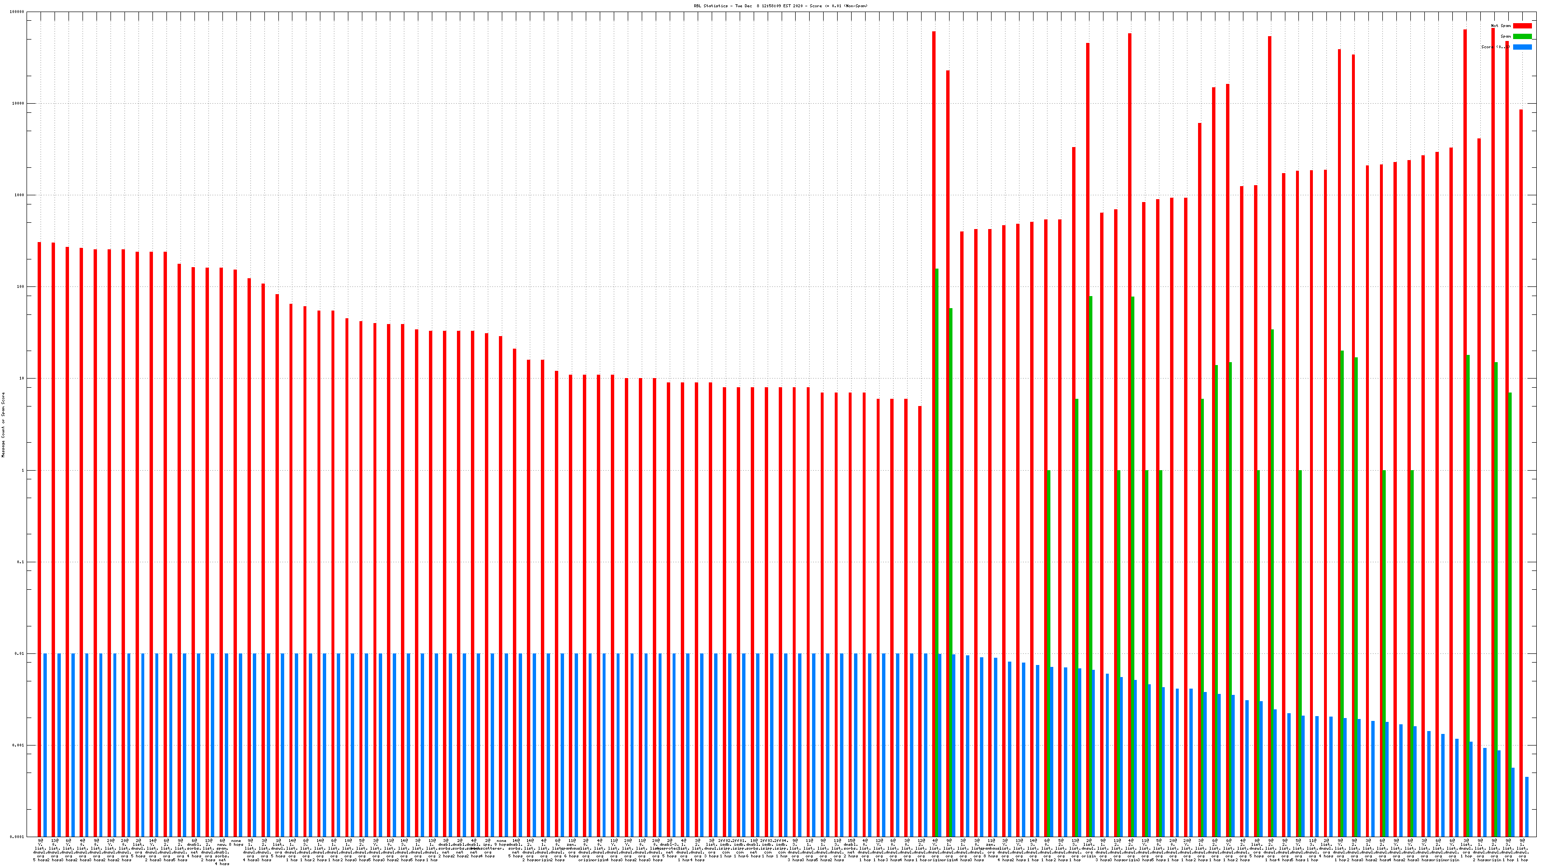The height and width of the screenshot is (868, 1544).
Task: Click the Spam legend text label
Action: [1505, 37]
